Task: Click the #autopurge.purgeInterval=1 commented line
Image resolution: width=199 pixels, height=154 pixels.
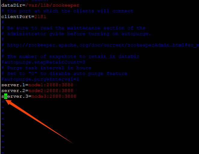Action: 40,79
